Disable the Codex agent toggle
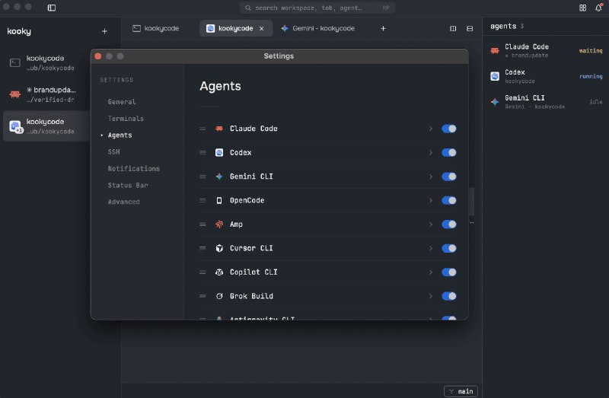Screen dimensions: 609x398 [x=449, y=153]
